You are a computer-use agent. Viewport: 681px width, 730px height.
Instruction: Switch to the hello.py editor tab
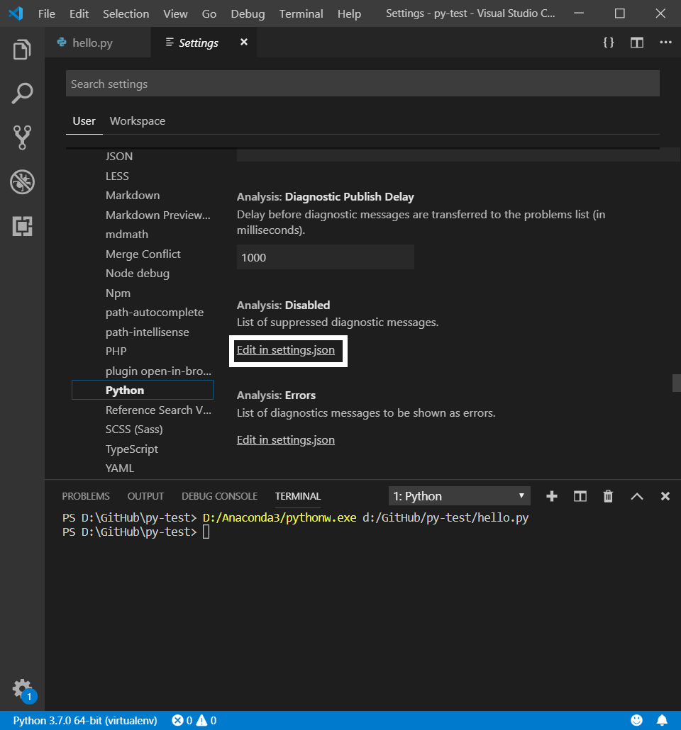coord(98,43)
